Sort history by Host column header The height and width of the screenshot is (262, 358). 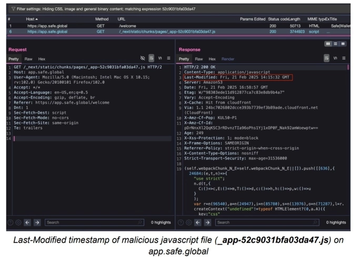pyautogui.click(x=32, y=18)
